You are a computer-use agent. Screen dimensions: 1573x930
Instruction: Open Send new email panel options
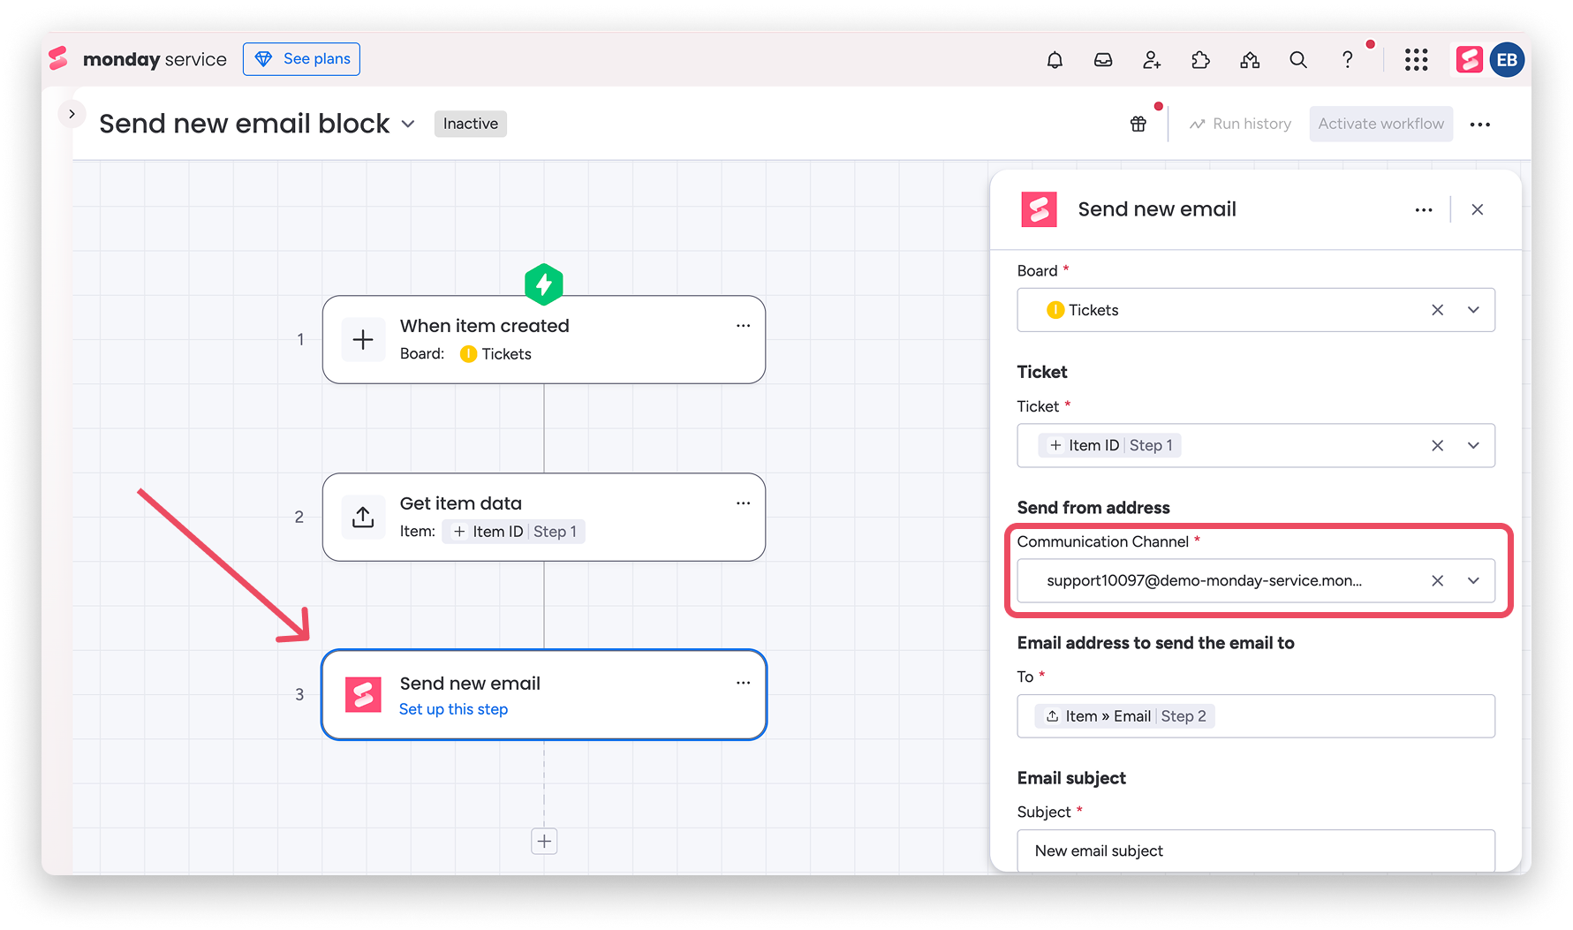[x=1424, y=210]
